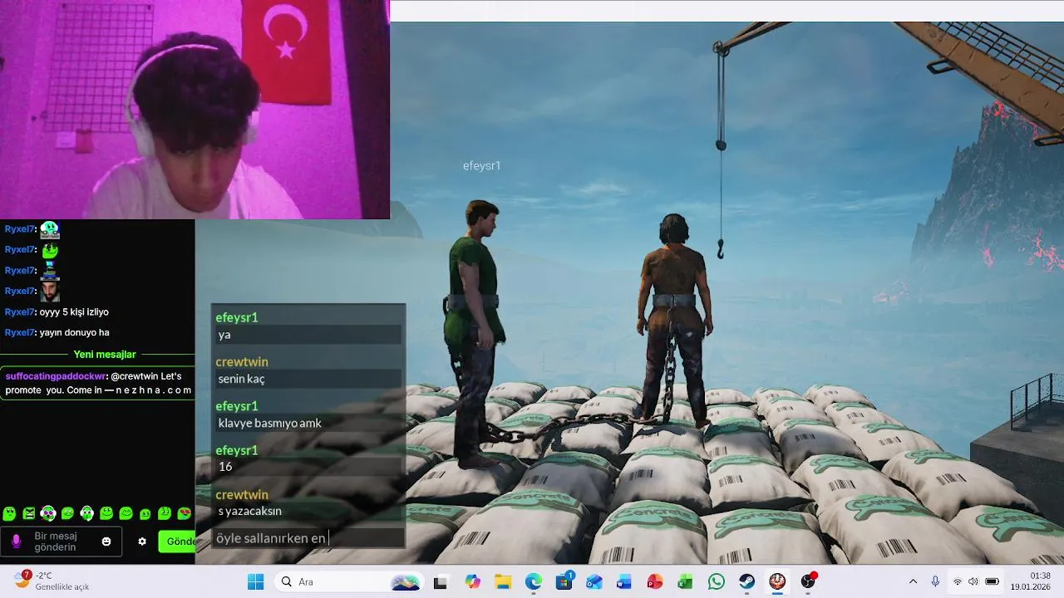This screenshot has height=598, width=1064.
Task: Click game chat message "16"
Action: pos(308,467)
